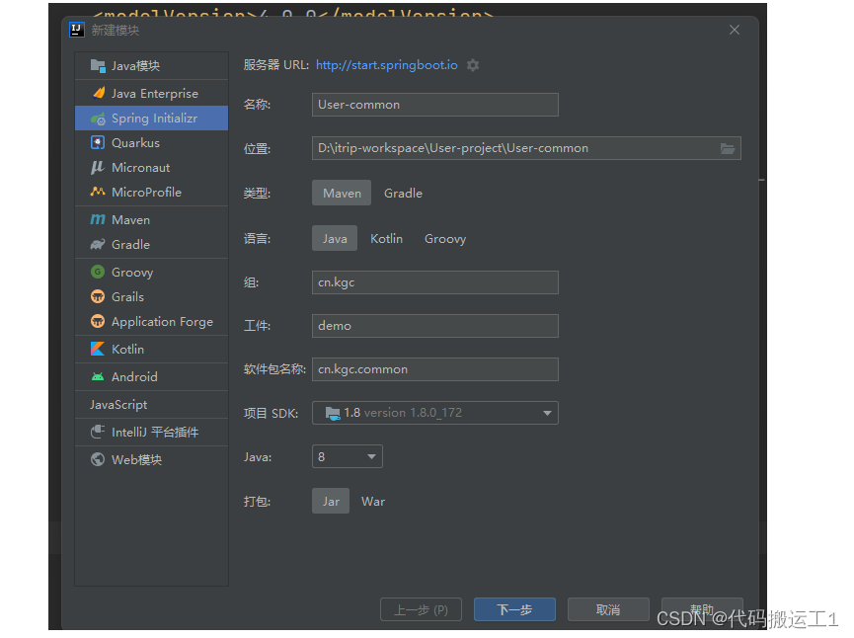
Task: Open the start.springboot.io server link
Action: pyautogui.click(x=387, y=65)
